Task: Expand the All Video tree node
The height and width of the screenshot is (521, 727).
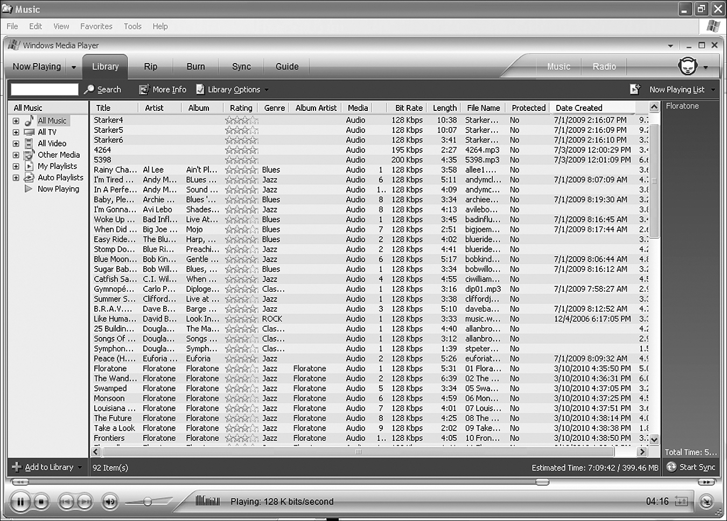Action: point(16,144)
